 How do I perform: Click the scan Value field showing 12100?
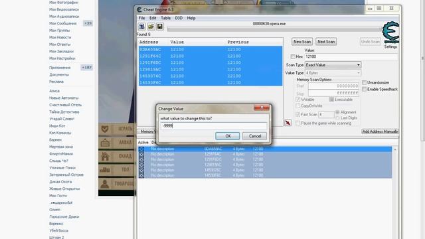[351, 56]
